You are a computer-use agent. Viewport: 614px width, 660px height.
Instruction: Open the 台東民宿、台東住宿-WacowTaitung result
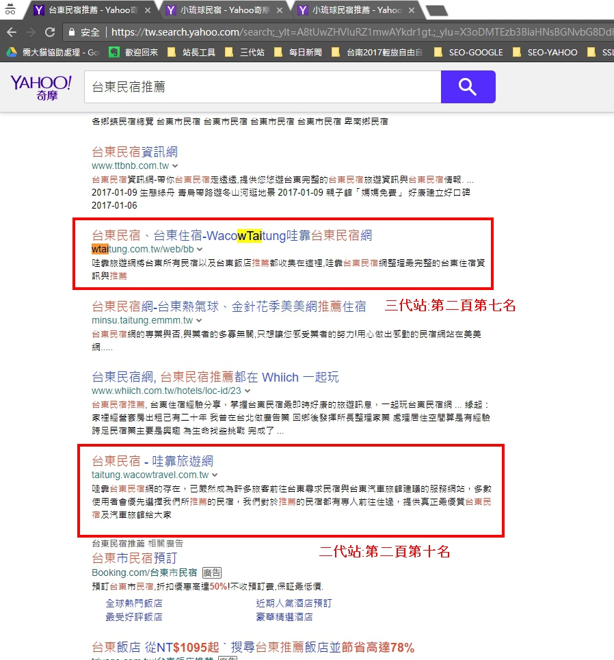tap(232, 235)
